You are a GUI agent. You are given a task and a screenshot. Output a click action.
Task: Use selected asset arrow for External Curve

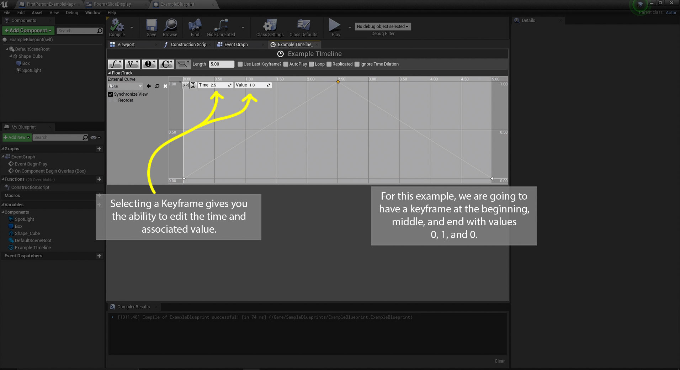149,86
